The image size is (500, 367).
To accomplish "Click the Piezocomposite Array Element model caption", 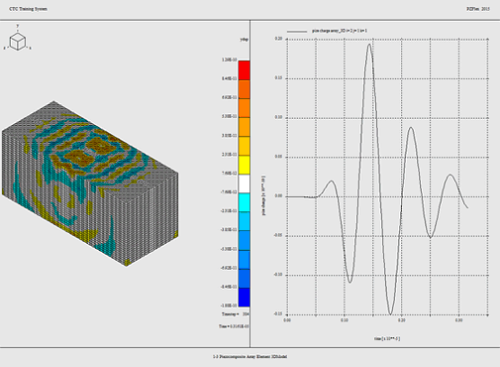I will [x=250, y=357].
